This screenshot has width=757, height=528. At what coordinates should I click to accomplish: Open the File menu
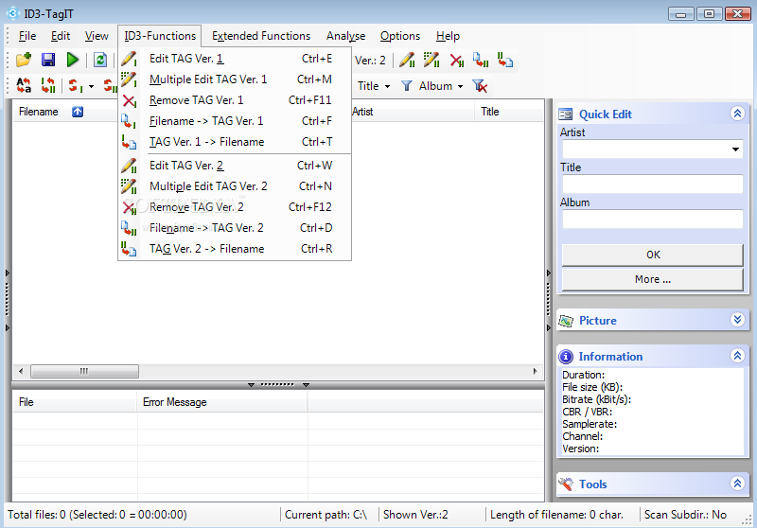click(x=27, y=36)
